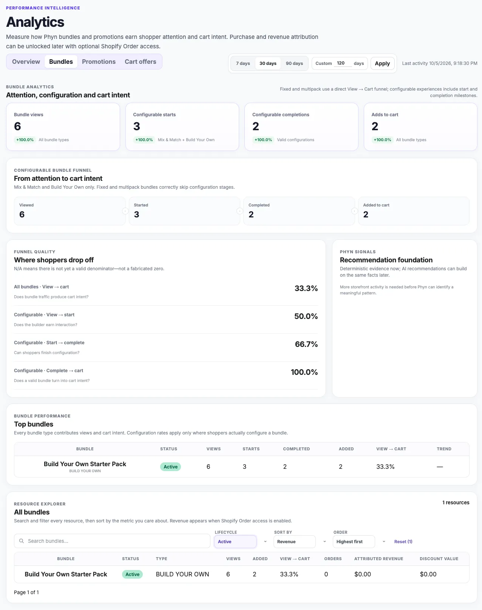The width and height of the screenshot is (482, 610).
Task: Switch to the Overview tab
Action: [x=26, y=62]
